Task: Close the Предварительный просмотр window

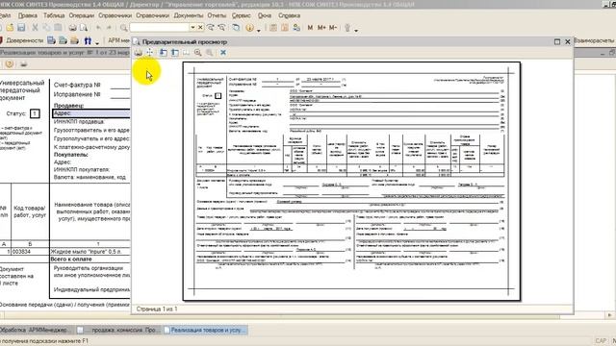Action: click(567, 41)
